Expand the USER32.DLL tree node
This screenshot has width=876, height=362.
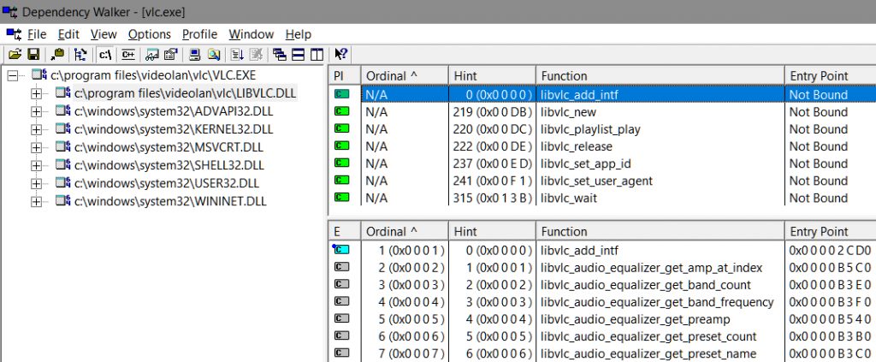[36, 184]
